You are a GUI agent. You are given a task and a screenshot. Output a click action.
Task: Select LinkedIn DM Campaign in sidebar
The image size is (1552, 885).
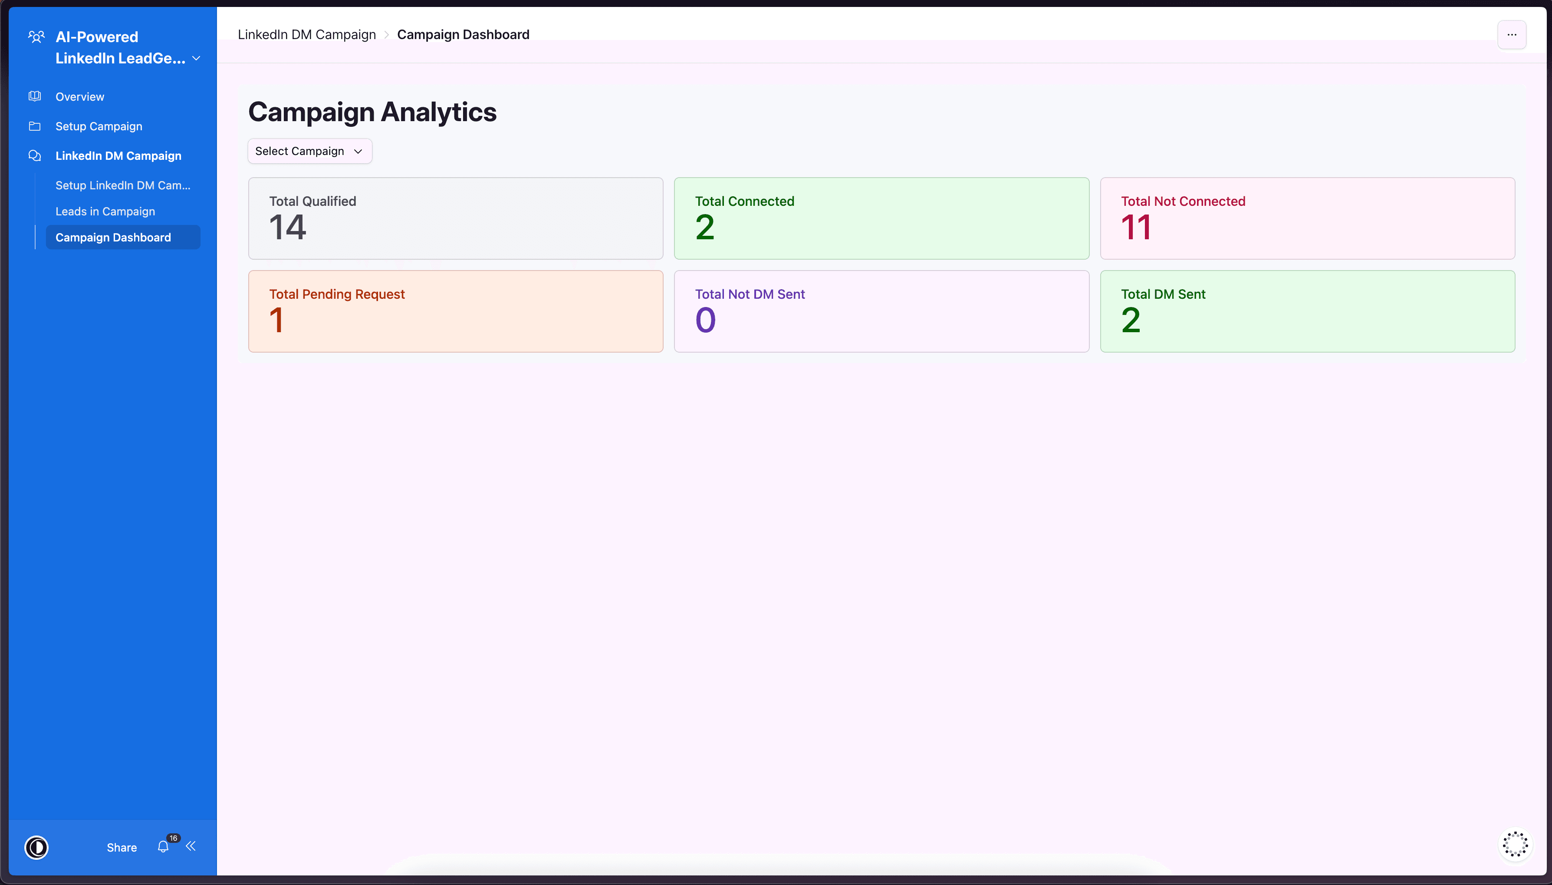tap(118, 155)
